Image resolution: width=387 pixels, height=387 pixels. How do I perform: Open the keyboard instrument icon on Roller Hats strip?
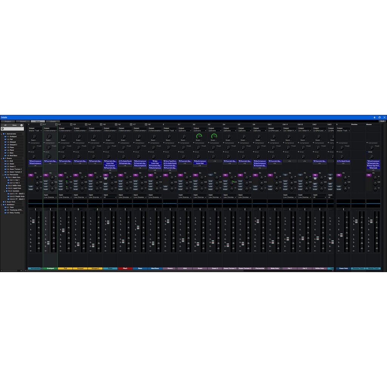click(x=315, y=178)
